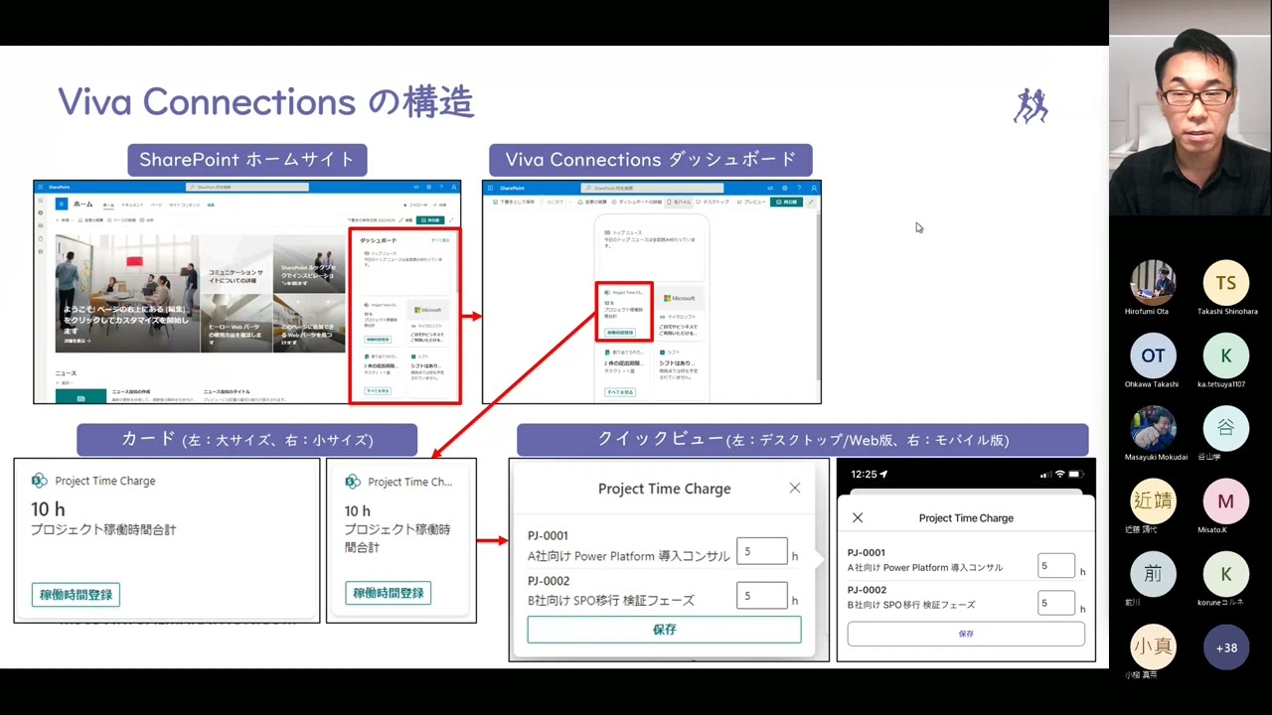Image resolution: width=1272 pixels, height=715 pixels.
Task: Click the presenter's video thumbnail
Action: click(x=1191, y=107)
